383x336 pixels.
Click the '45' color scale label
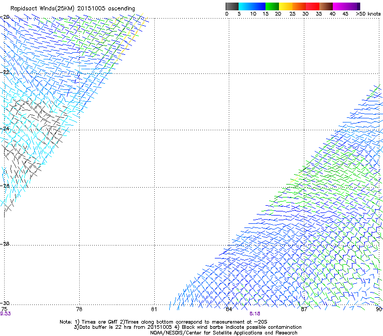click(345, 14)
